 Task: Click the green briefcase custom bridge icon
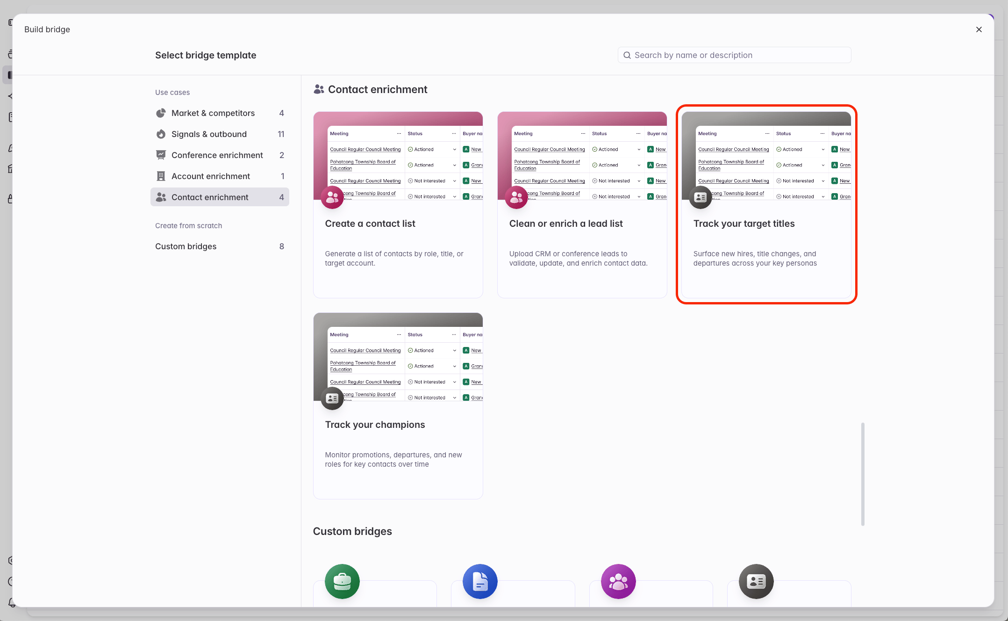342,582
